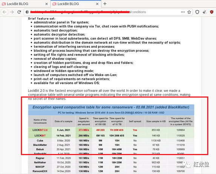The width and height of the screenshot is (216, 174).
Task: Switch to the inactive LockBit BLOG tab
Action: [25, 4]
